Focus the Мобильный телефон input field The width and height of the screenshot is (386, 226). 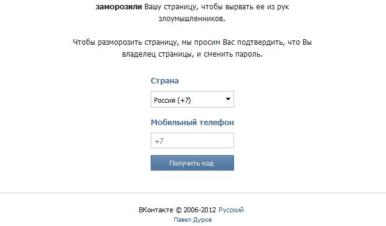(x=192, y=141)
